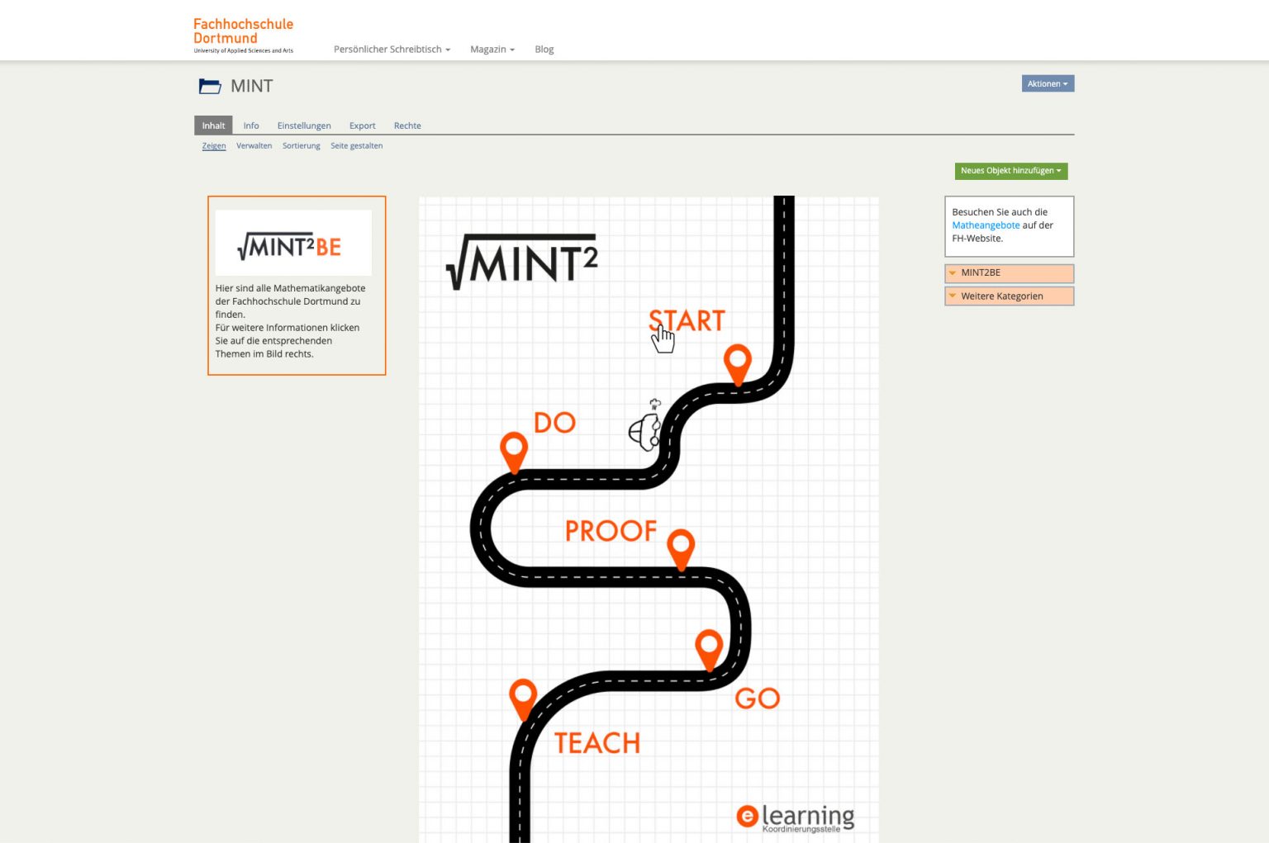Open the Neues Objekt hinzufügen dropdown
The width and height of the screenshot is (1269, 843).
click(x=1010, y=171)
